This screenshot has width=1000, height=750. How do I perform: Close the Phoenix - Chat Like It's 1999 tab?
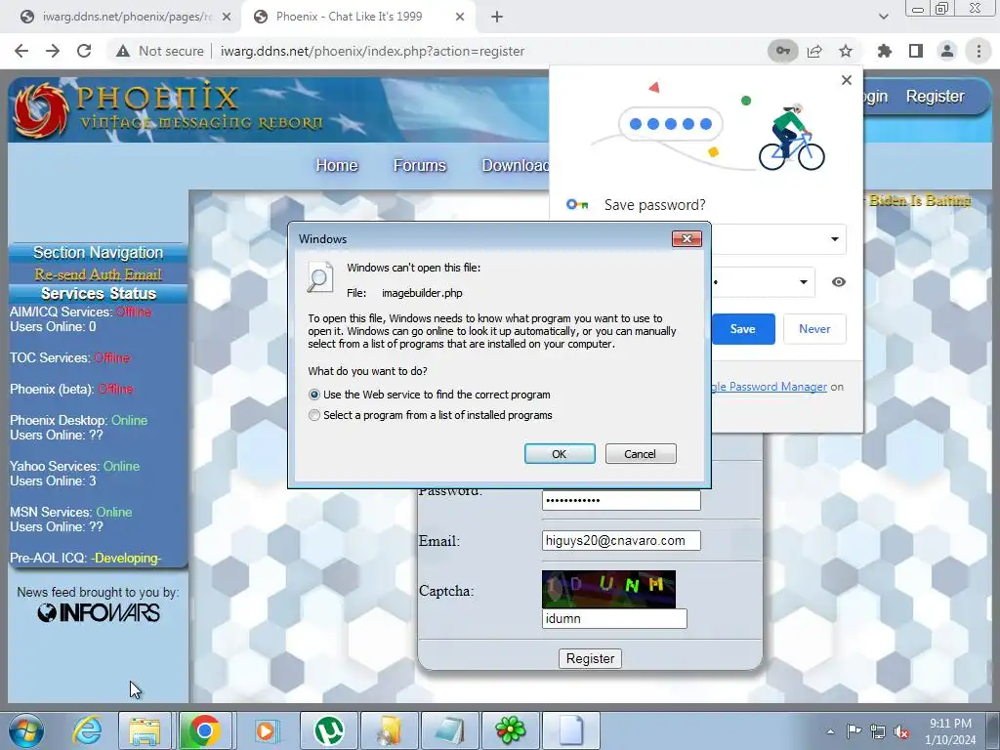[x=460, y=18]
